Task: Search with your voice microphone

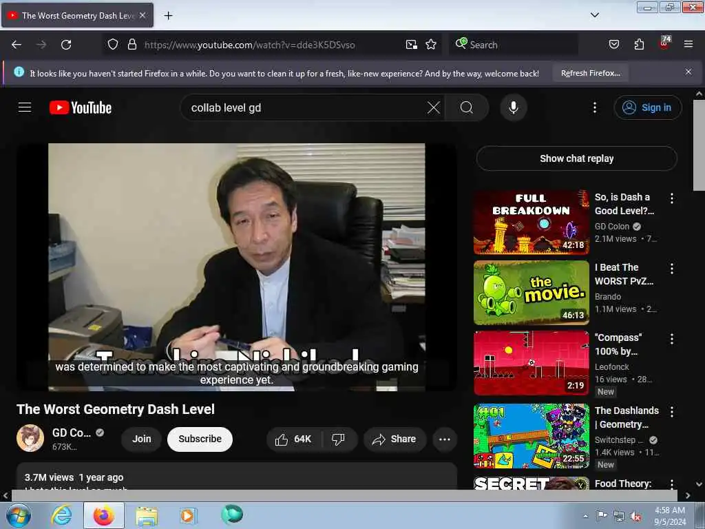Action: [x=514, y=107]
